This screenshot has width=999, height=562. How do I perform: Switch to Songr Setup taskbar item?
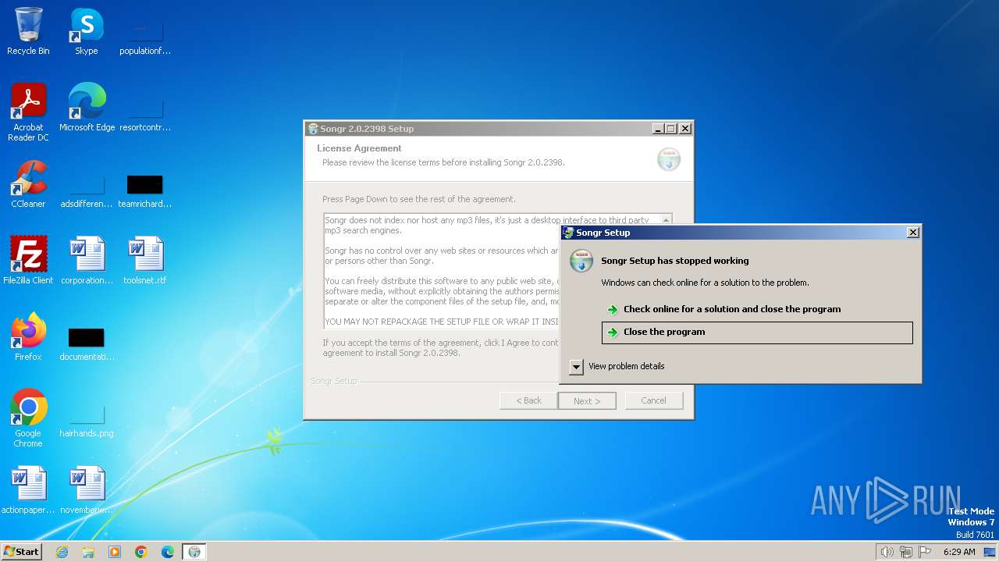click(x=194, y=552)
